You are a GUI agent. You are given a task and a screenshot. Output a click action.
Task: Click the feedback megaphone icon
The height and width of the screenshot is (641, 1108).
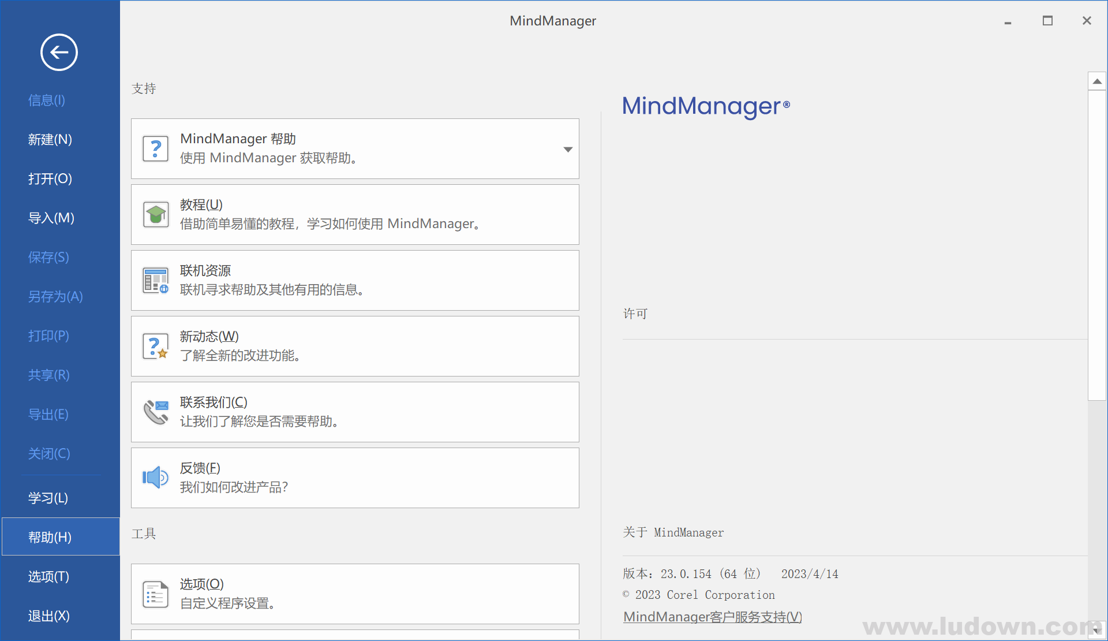[x=155, y=478]
